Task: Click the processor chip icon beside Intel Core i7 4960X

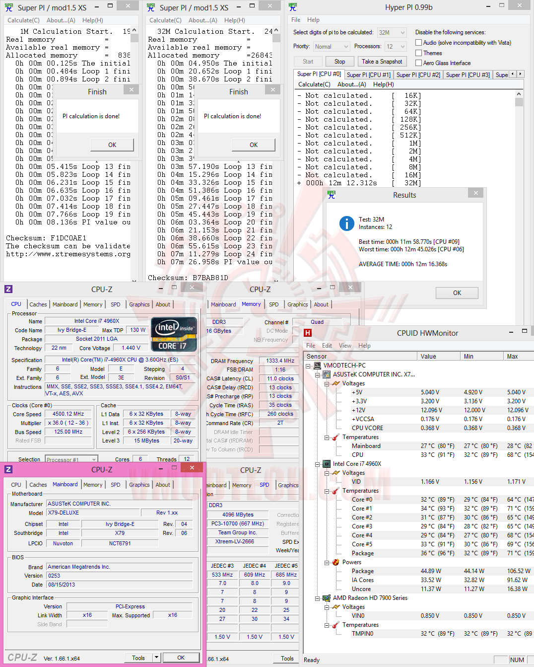Action: click(x=327, y=464)
